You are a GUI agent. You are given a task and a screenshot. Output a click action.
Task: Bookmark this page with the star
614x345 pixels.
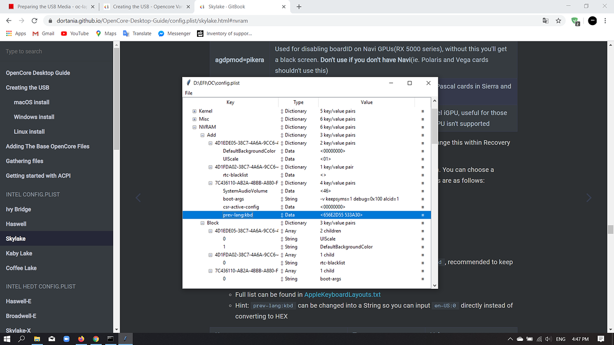click(x=559, y=20)
